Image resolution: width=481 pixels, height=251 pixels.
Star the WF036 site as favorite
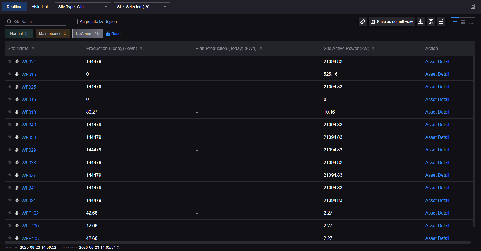(10, 137)
